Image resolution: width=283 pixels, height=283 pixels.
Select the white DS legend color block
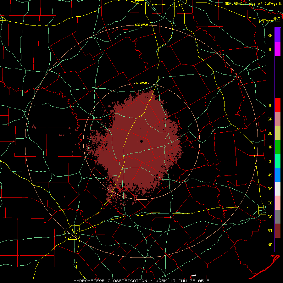tap(278, 189)
